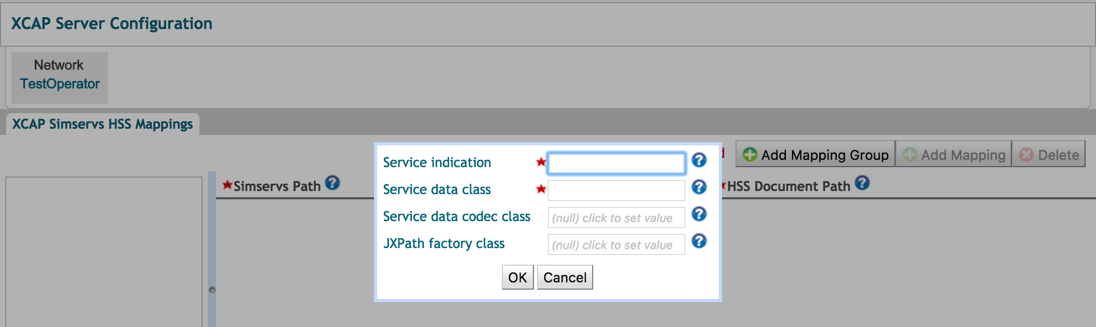
Task: Show help for JXPath factory class
Action: (699, 241)
